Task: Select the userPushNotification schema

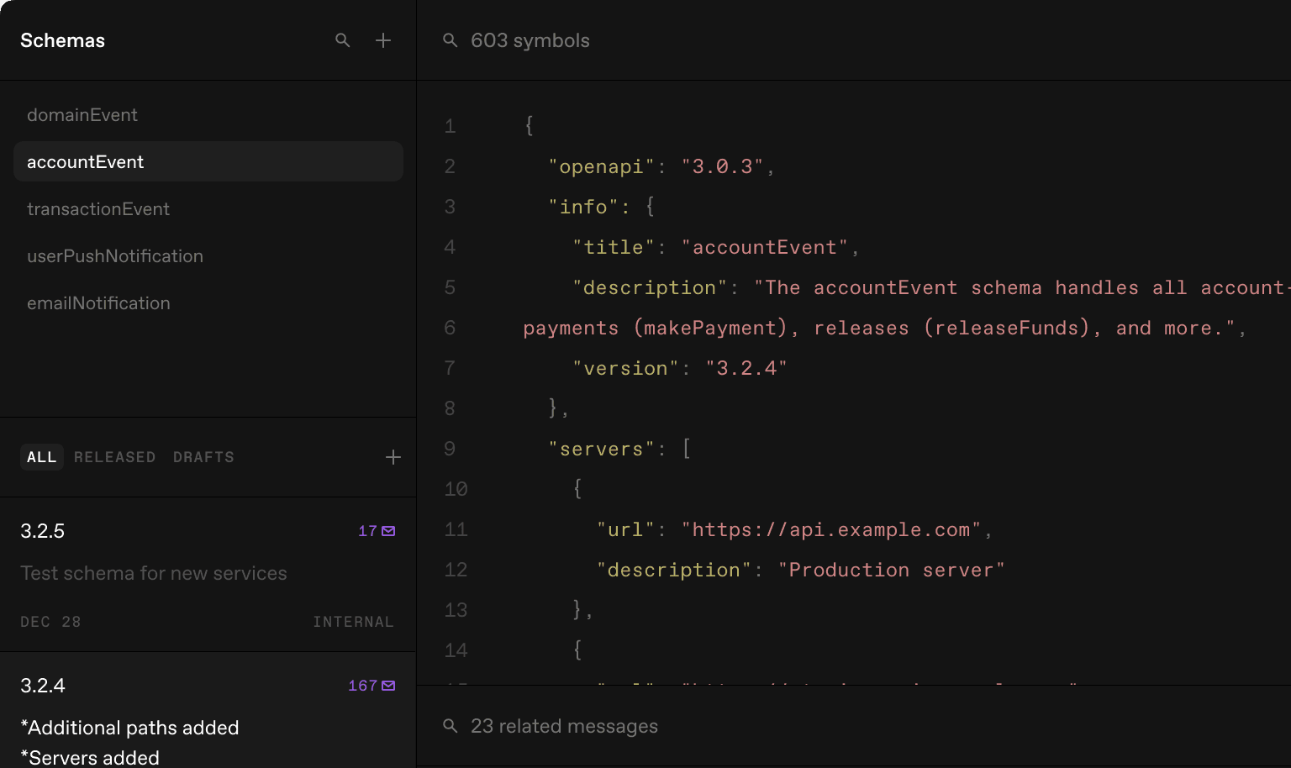Action: click(115, 255)
